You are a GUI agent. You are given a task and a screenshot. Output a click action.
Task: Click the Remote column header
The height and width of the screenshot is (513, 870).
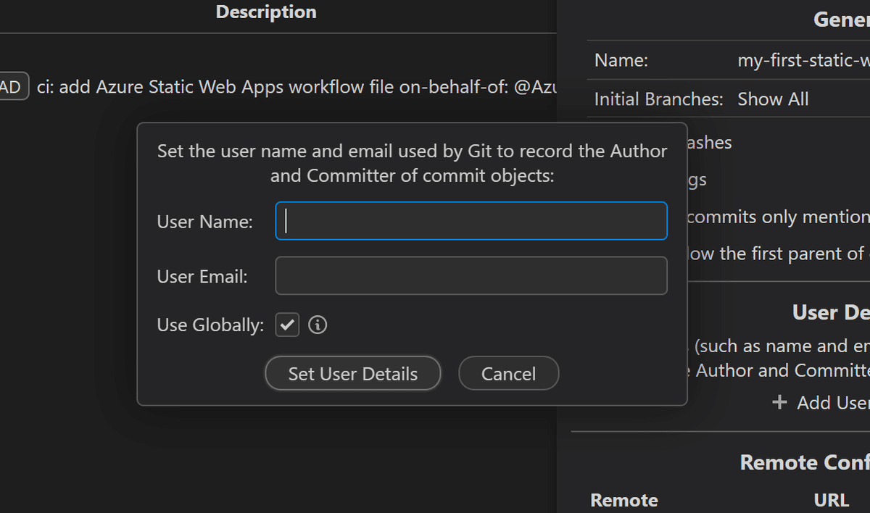tap(624, 500)
